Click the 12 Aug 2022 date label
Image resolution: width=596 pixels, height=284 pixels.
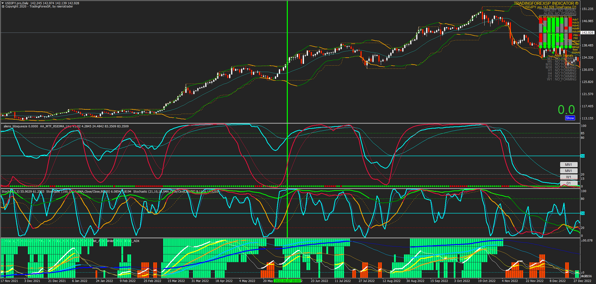coord(391,281)
